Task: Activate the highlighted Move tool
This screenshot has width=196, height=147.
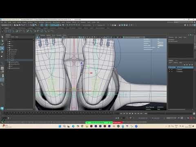Action: [x=2, y=48]
